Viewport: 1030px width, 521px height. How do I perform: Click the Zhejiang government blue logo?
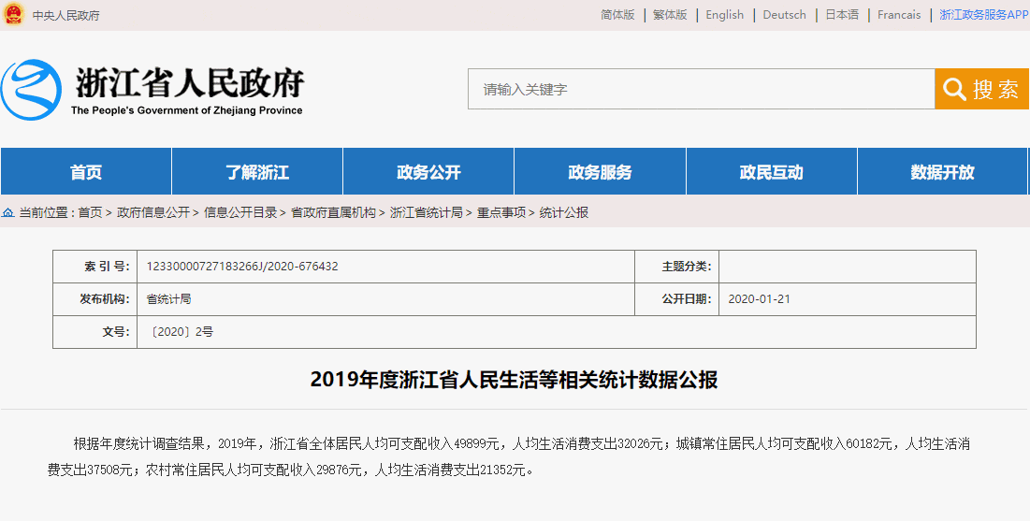click(31, 90)
